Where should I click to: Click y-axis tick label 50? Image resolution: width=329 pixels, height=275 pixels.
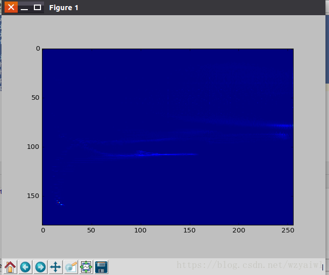click(x=35, y=97)
